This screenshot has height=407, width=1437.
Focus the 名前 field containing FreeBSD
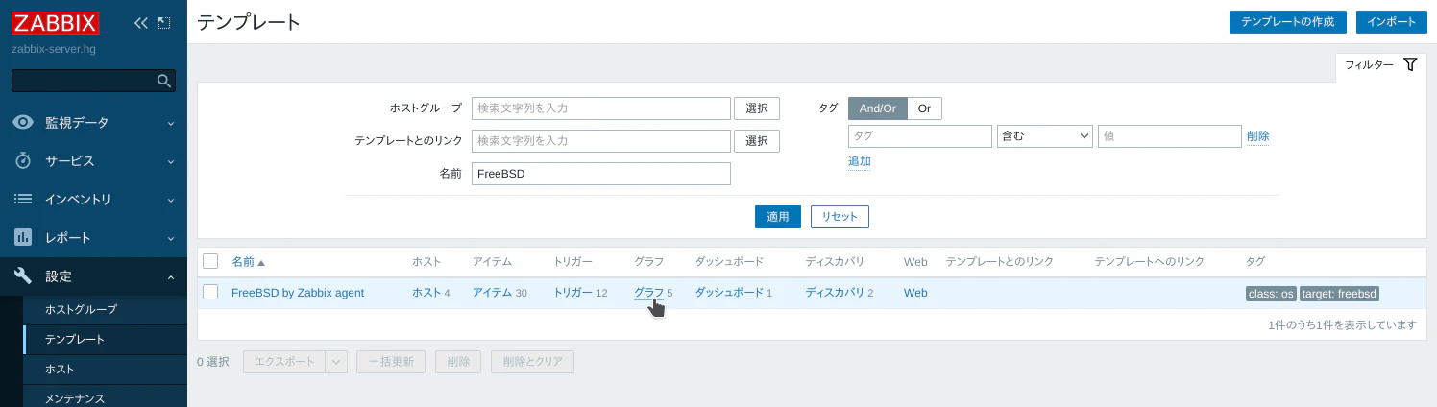pos(601,174)
